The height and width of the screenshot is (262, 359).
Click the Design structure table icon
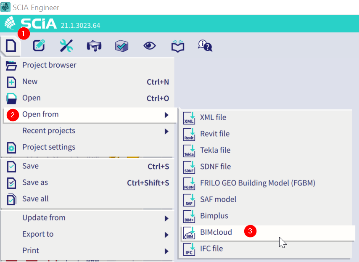coord(94,45)
